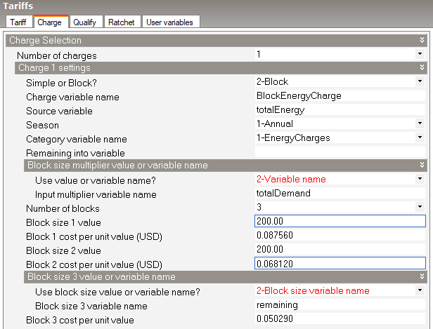Screen dimensions: 433x329
Task: Collapse the Charge 1 settings header
Action: (422, 68)
